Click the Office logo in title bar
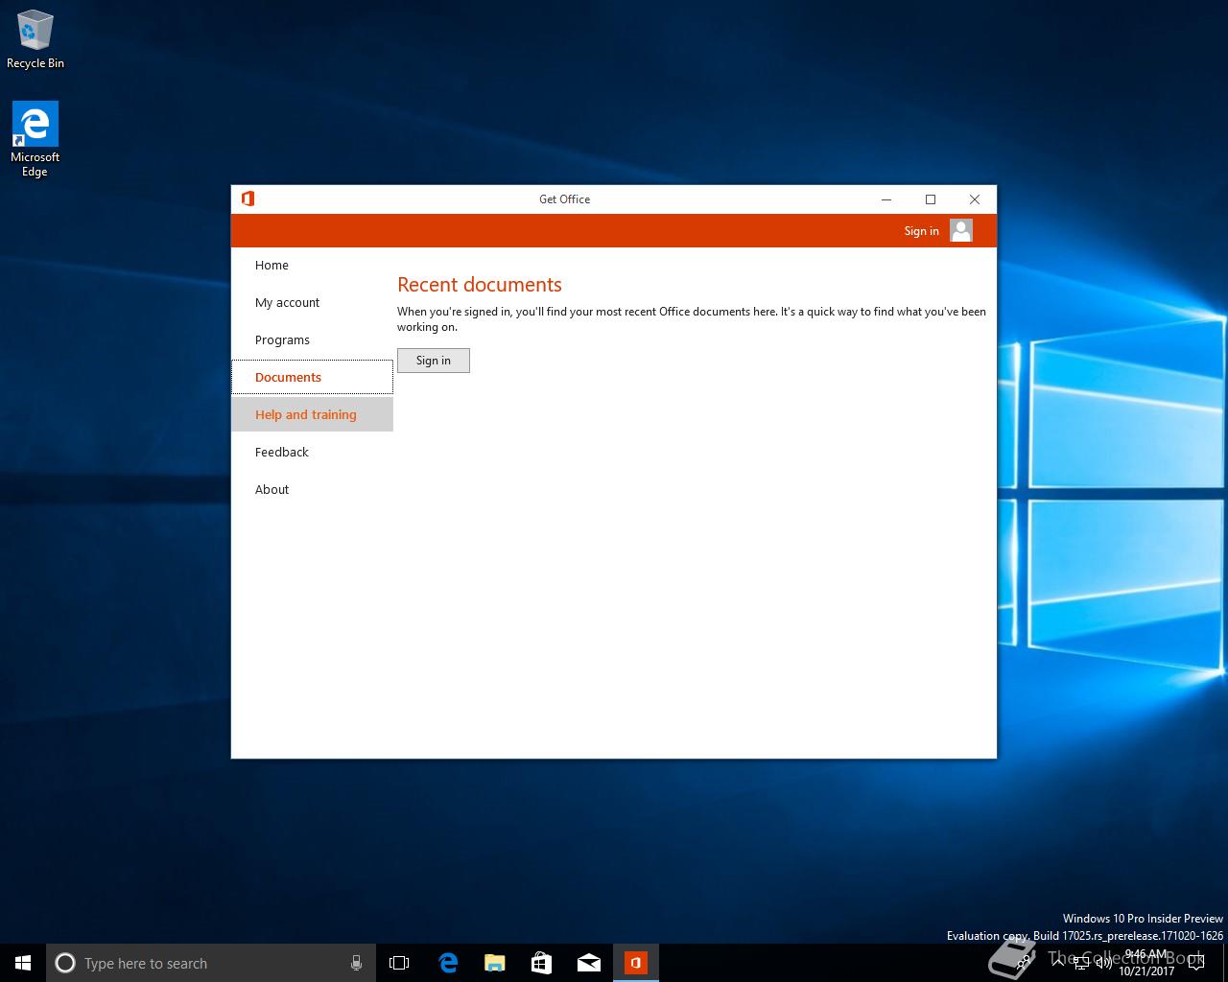This screenshot has height=982, width=1228. click(x=248, y=199)
